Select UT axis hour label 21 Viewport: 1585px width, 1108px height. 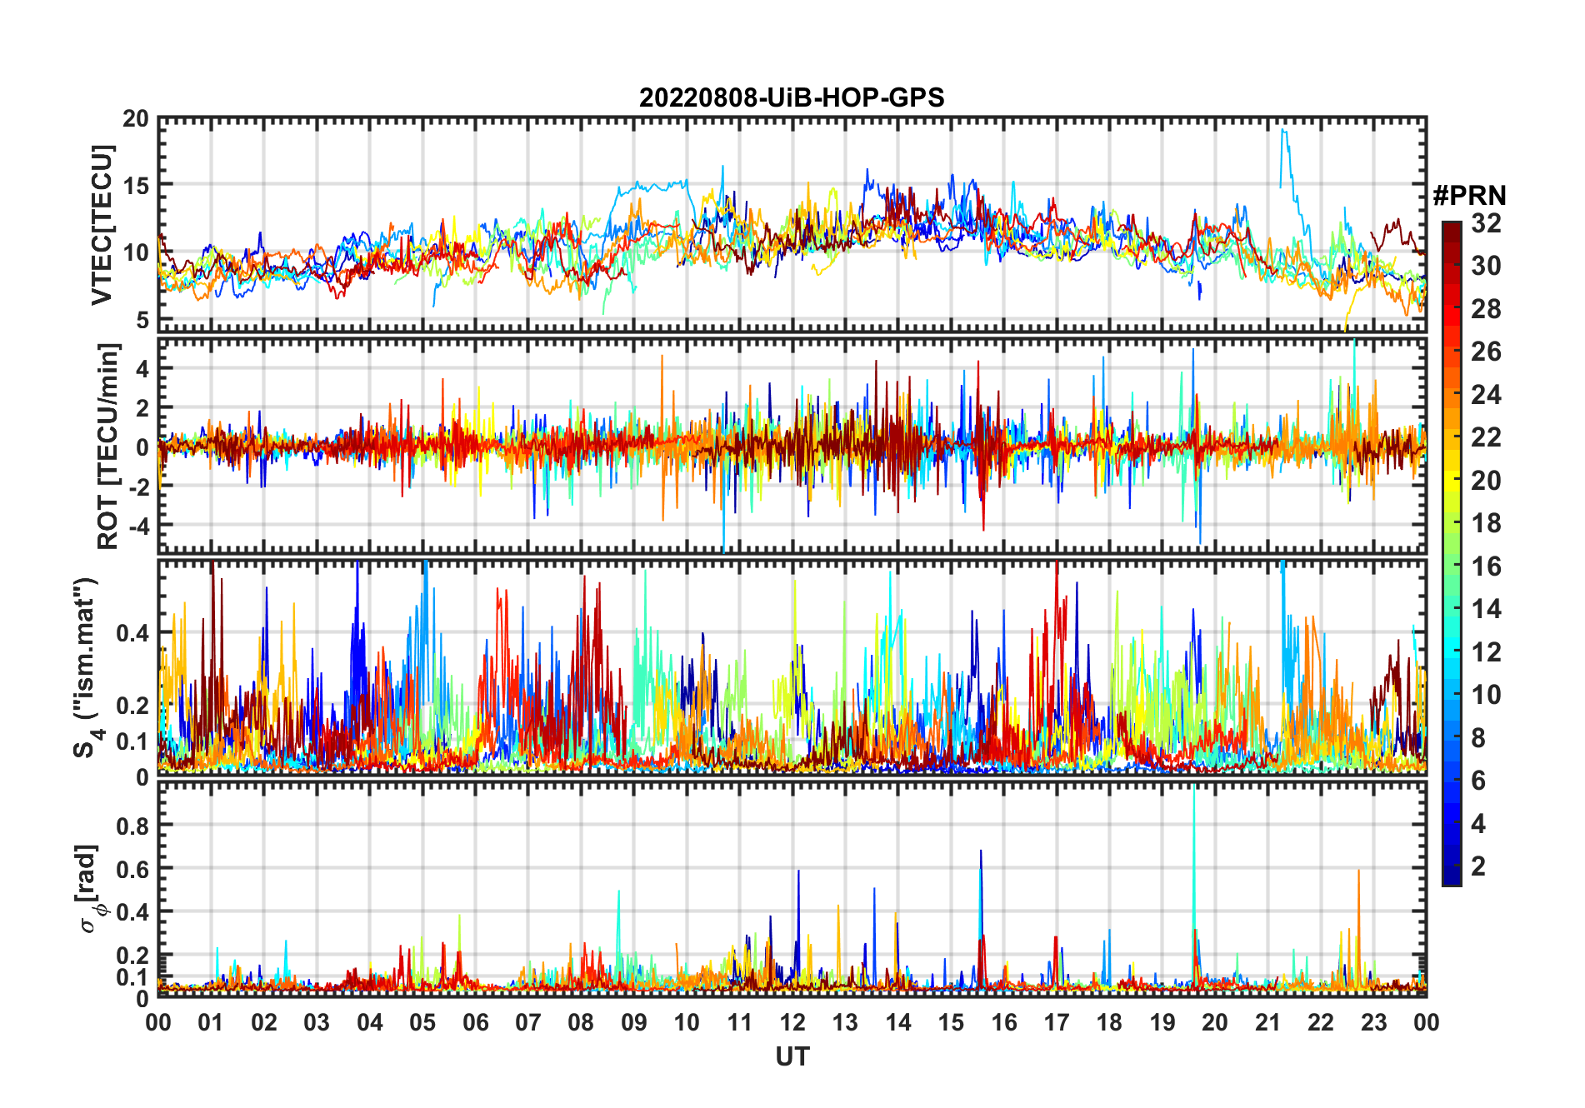click(1267, 1023)
